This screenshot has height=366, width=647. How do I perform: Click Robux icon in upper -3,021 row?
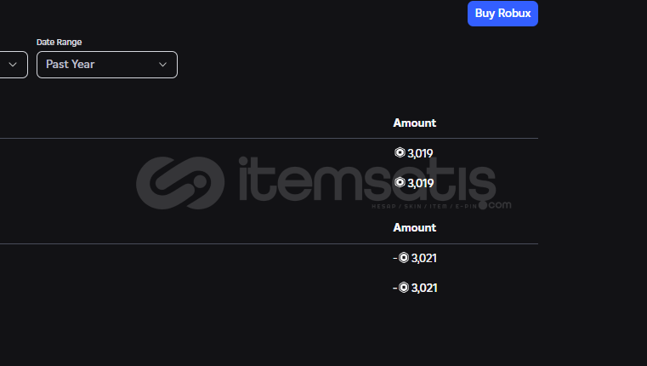(x=404, y=257)
